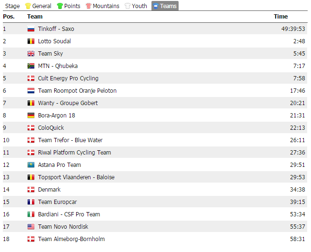Click the Danish flag by Team Almeborg-Bornholm
This screenshot has width=311, height=252.
[31, 239]
